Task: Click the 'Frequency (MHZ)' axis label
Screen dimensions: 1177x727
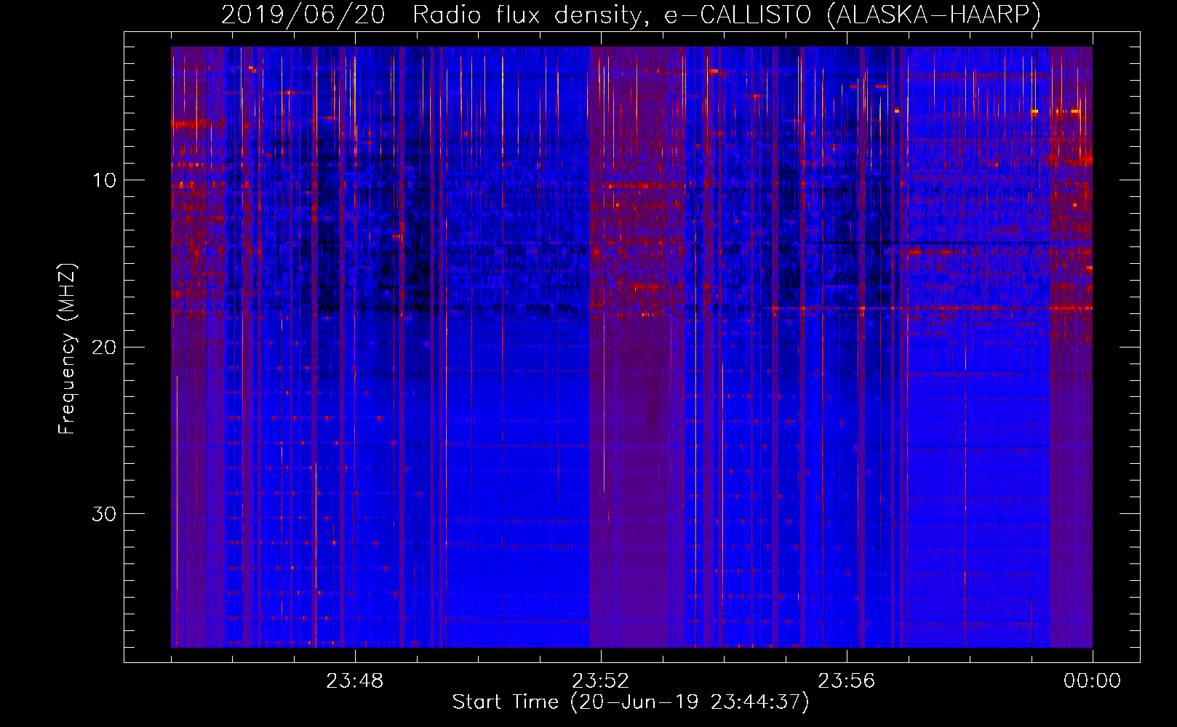Action: [67, 349]
